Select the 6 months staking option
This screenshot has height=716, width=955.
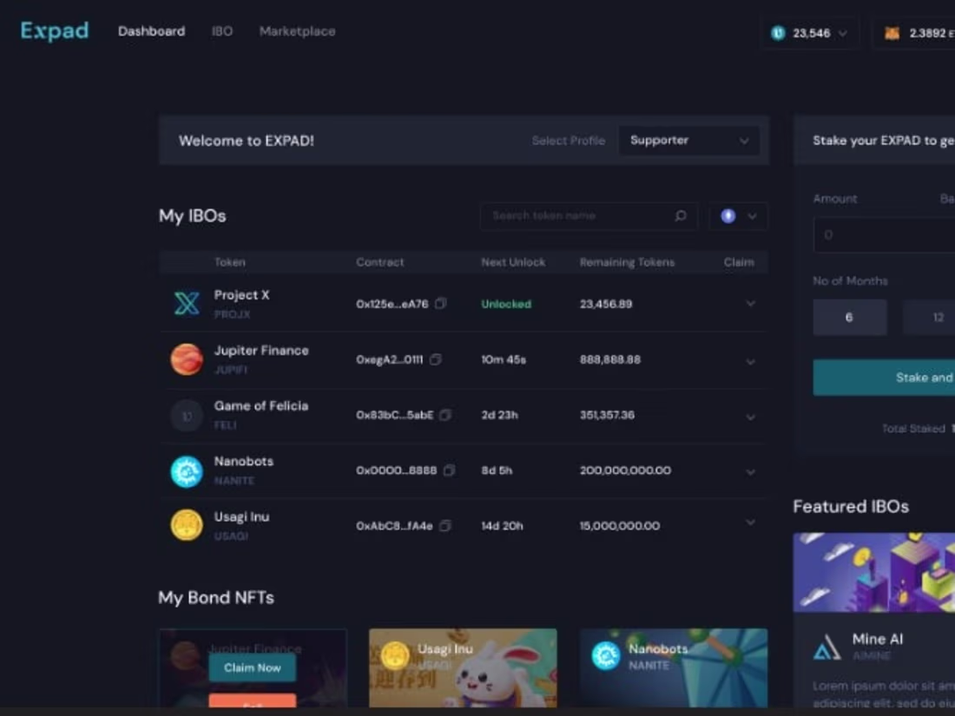(x=850, y=317)
